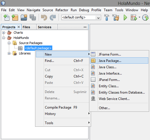Image resolution: width=150 pixels, height=140 pixels.
Task: Click the Java Package yellow icon
Action: [93, 60]
